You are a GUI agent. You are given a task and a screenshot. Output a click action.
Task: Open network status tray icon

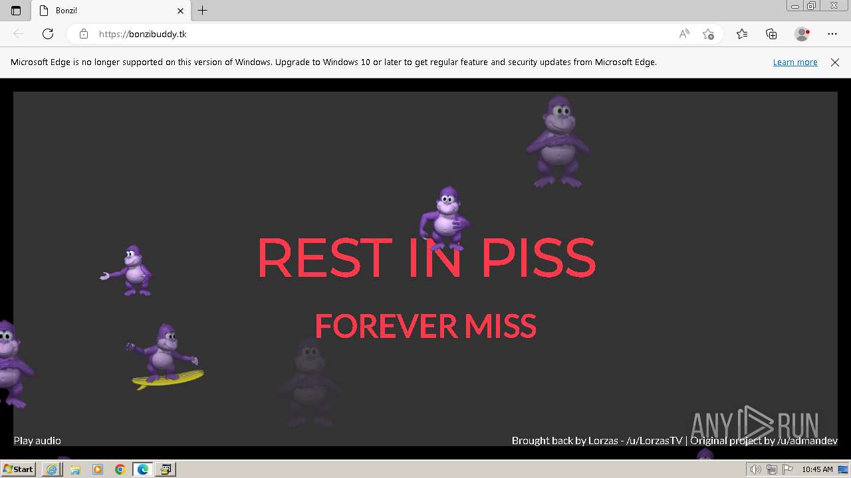pyautogui.click(x=771, y=469)
